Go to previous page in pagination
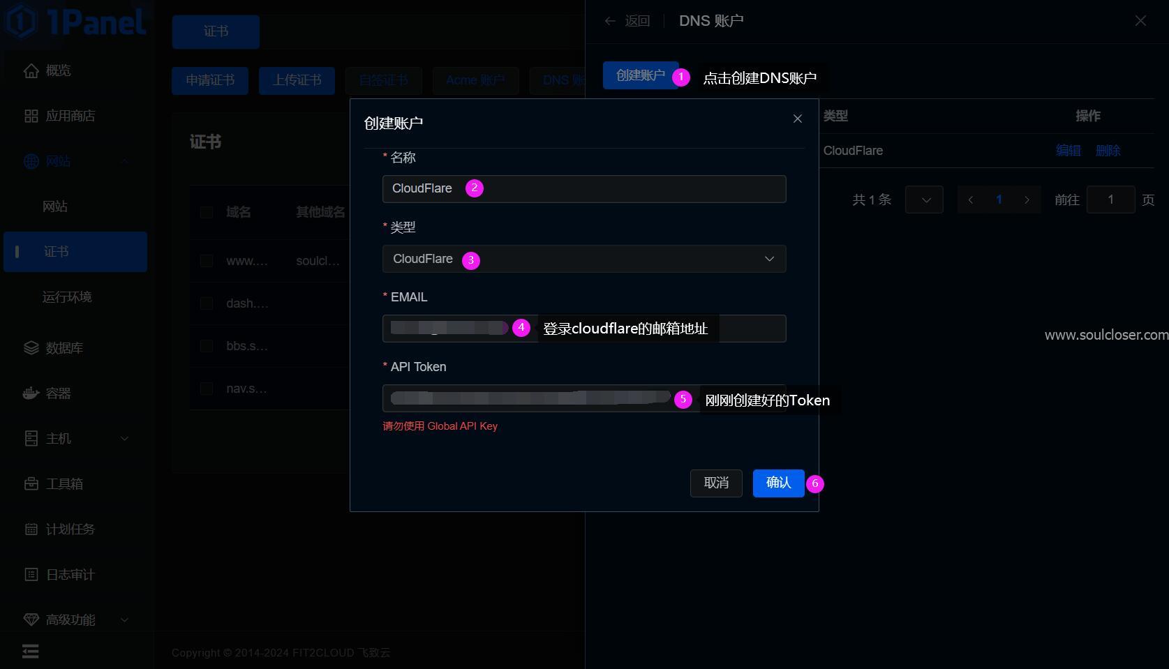The image size is (1169, 669). coord(970,200)
